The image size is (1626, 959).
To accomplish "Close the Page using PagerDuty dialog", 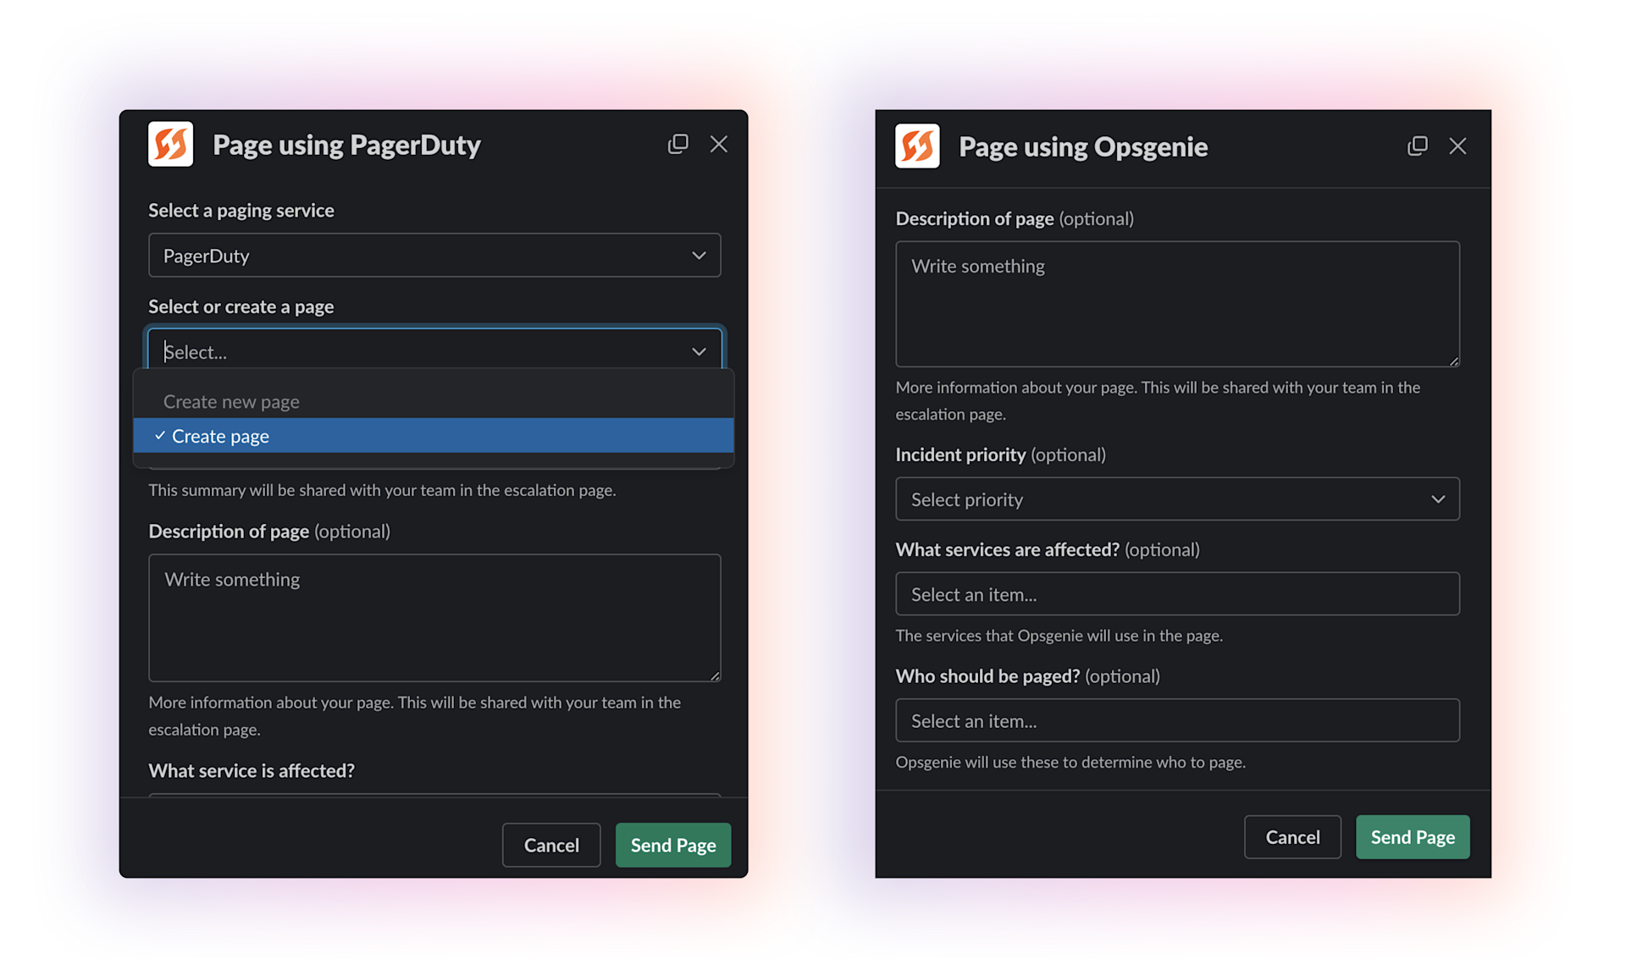I will pos(718,144).
